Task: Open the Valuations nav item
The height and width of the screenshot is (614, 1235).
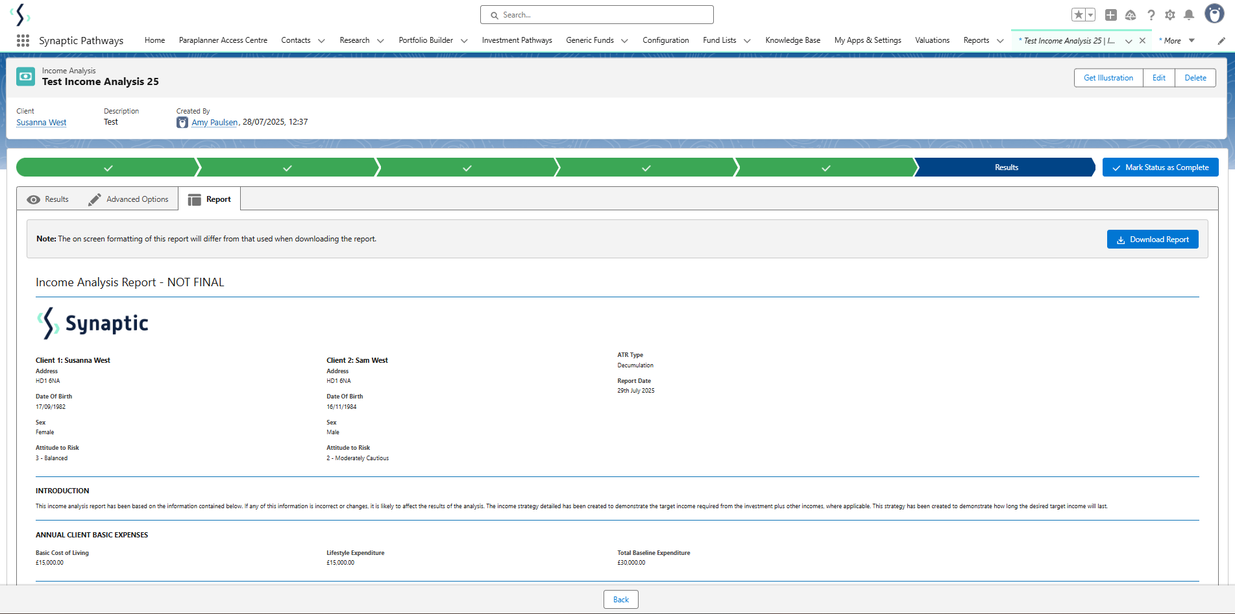Action: (933, 40)
